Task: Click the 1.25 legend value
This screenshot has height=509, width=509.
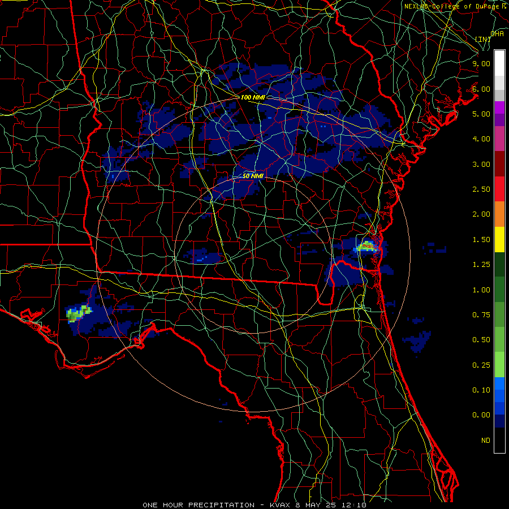Action: pyautogui.click(x=481, y=265)
